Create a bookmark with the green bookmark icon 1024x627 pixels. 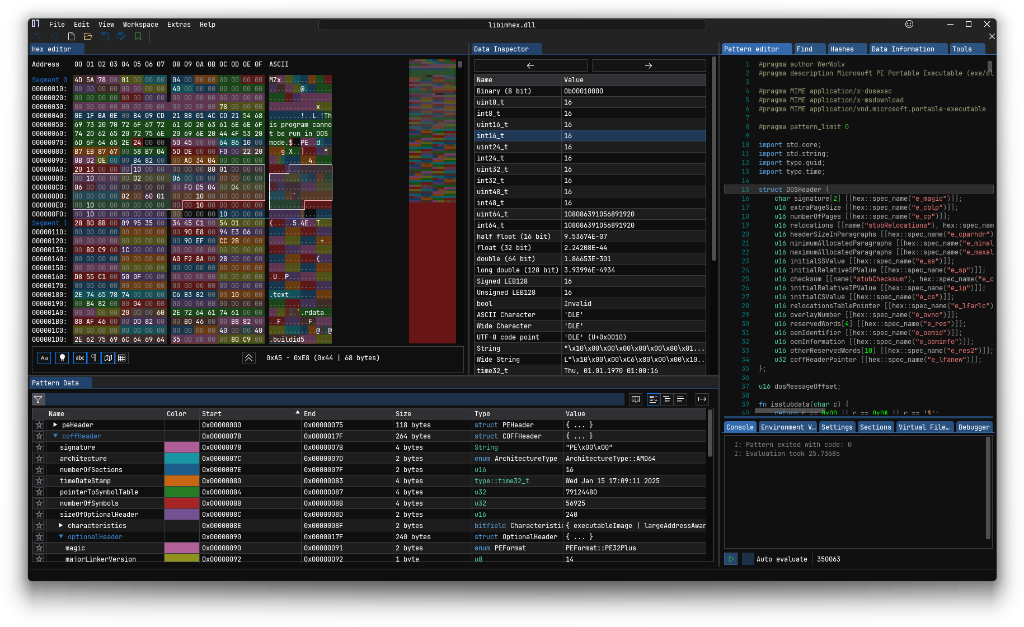coord(138,36)
